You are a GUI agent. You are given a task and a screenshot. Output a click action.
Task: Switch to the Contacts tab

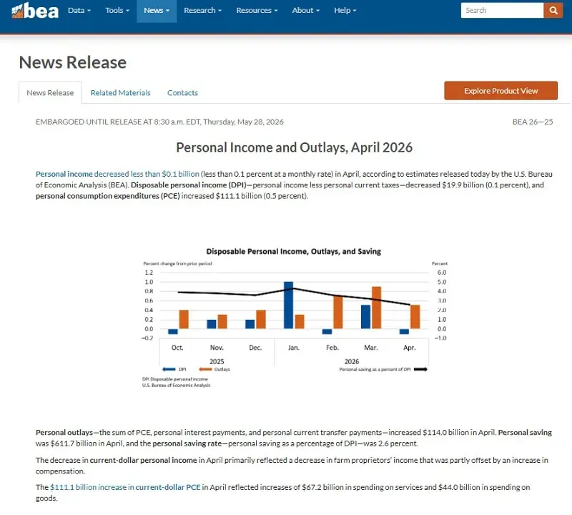click(182, 93)
